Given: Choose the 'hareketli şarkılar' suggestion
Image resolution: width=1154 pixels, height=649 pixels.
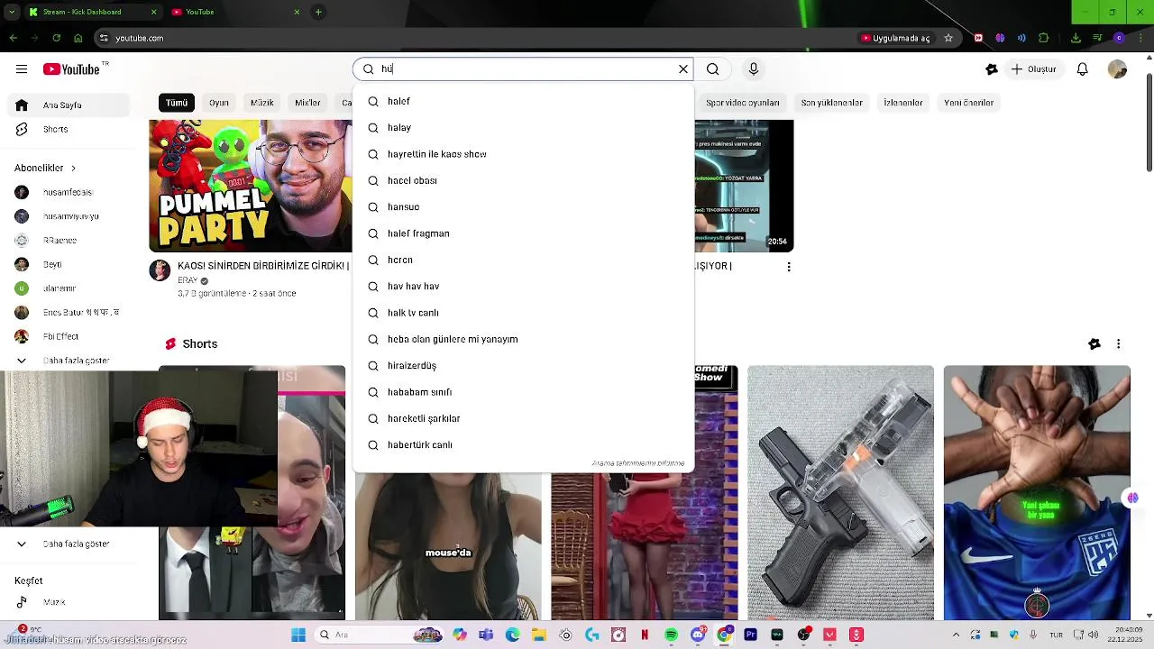Looking at the screenshot, I should click(524, 418).
